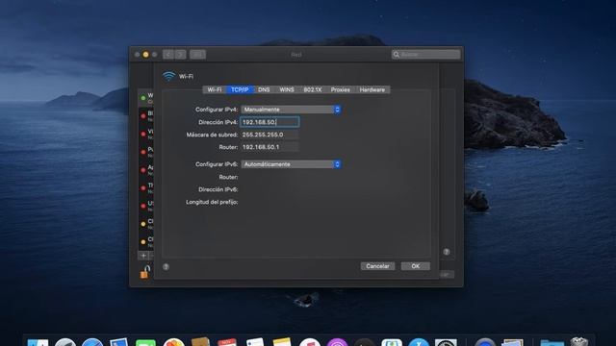Viewport: 616px width, 346px height.
Task: Click the forward arrow in the toolbar
Action: (180, 55)
